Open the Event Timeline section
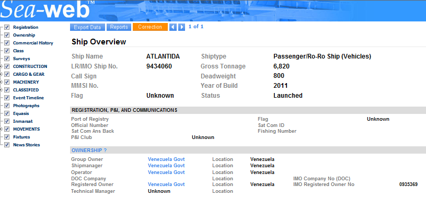 point(28,98)
